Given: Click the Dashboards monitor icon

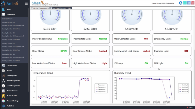Looking at the screenshot, I should pos(3,14).
